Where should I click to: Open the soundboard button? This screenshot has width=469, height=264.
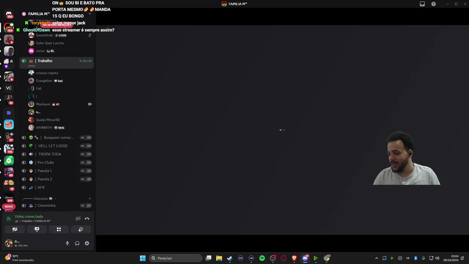click(81, 229)
